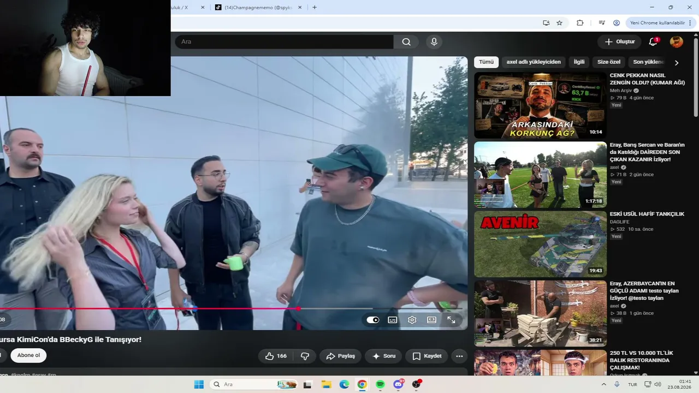Open video player settings gear

(412, 320)
